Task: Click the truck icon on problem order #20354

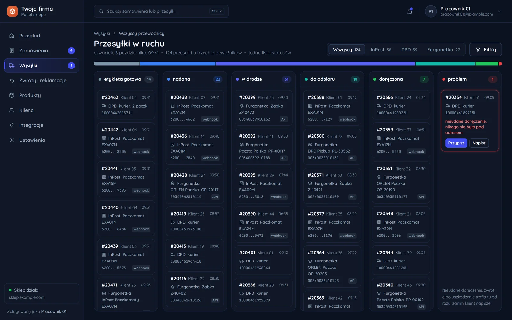Action: [448, 106]
